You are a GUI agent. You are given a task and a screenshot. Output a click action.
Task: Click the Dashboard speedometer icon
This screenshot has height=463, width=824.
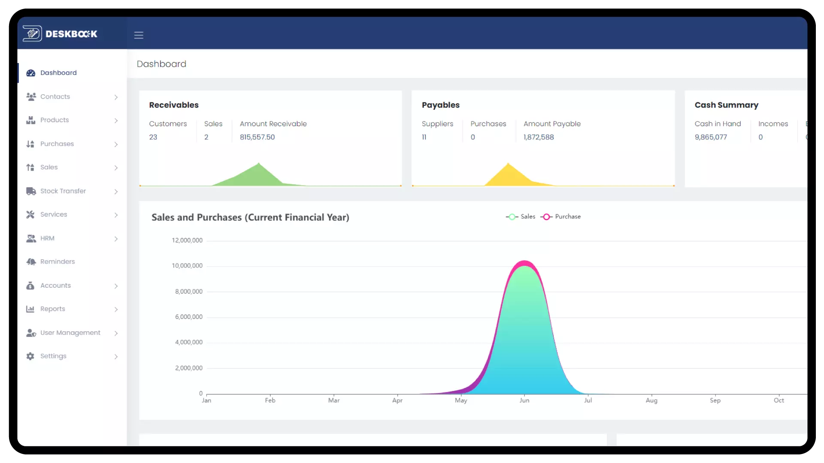pos(30,73)
